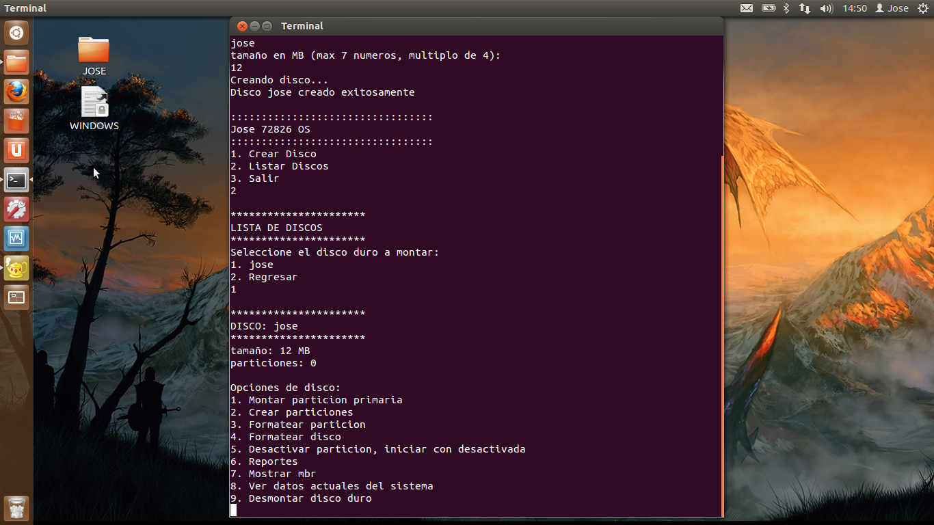Click 'Opciones de disco:' heading
934x525 pixels.
tap(285, 388)
